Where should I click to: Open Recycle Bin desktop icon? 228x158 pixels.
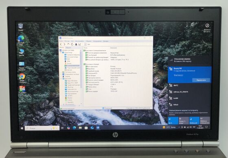point(21,27)
